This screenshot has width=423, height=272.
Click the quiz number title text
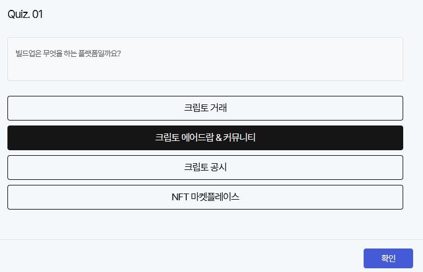(25, 14)
